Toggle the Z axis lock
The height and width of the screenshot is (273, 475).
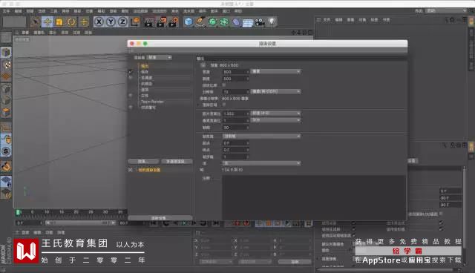pyautogui.click(x=122, y=22)
